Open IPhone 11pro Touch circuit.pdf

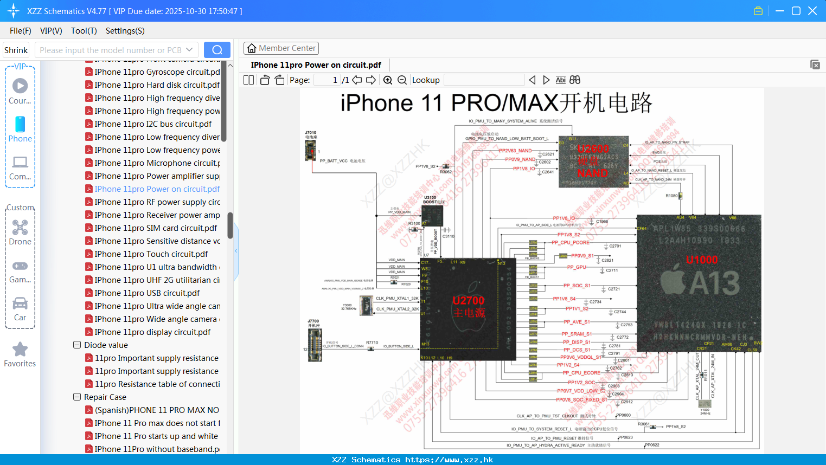[x=146, y=254]
